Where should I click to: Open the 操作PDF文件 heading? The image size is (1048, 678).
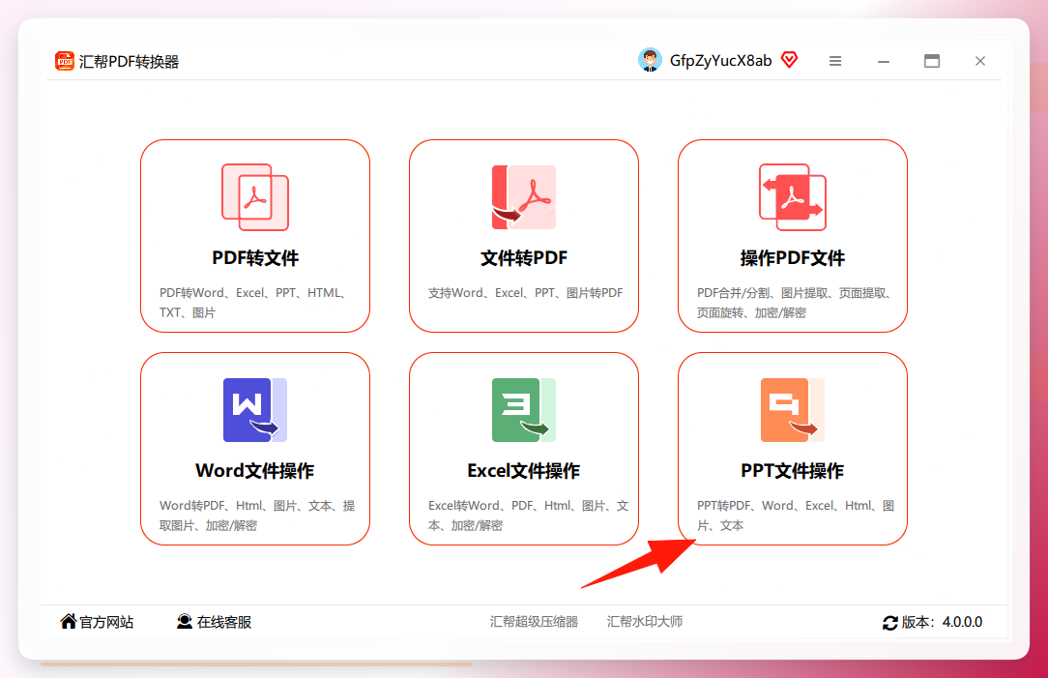(793, 258)
